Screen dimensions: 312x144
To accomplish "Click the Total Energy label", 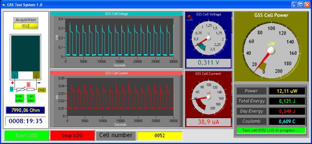I will click(251, 101).
